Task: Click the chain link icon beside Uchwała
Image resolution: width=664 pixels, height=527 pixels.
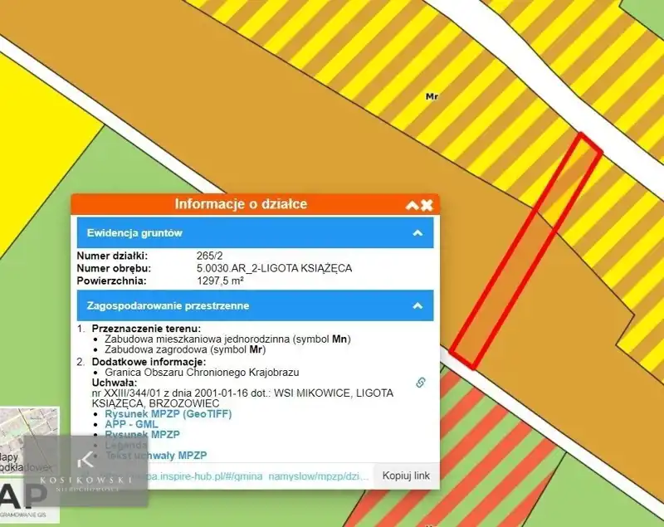Action: click(x=420, y=383)
